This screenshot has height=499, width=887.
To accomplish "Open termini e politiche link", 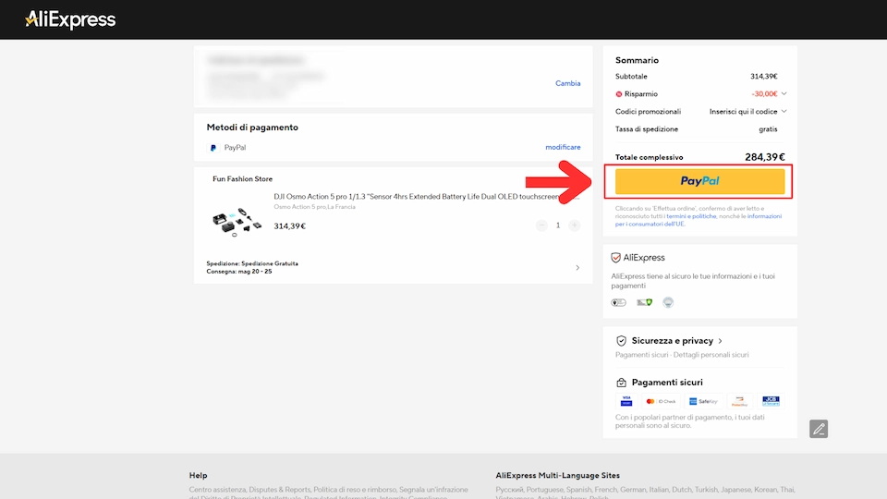I will 691,216.
